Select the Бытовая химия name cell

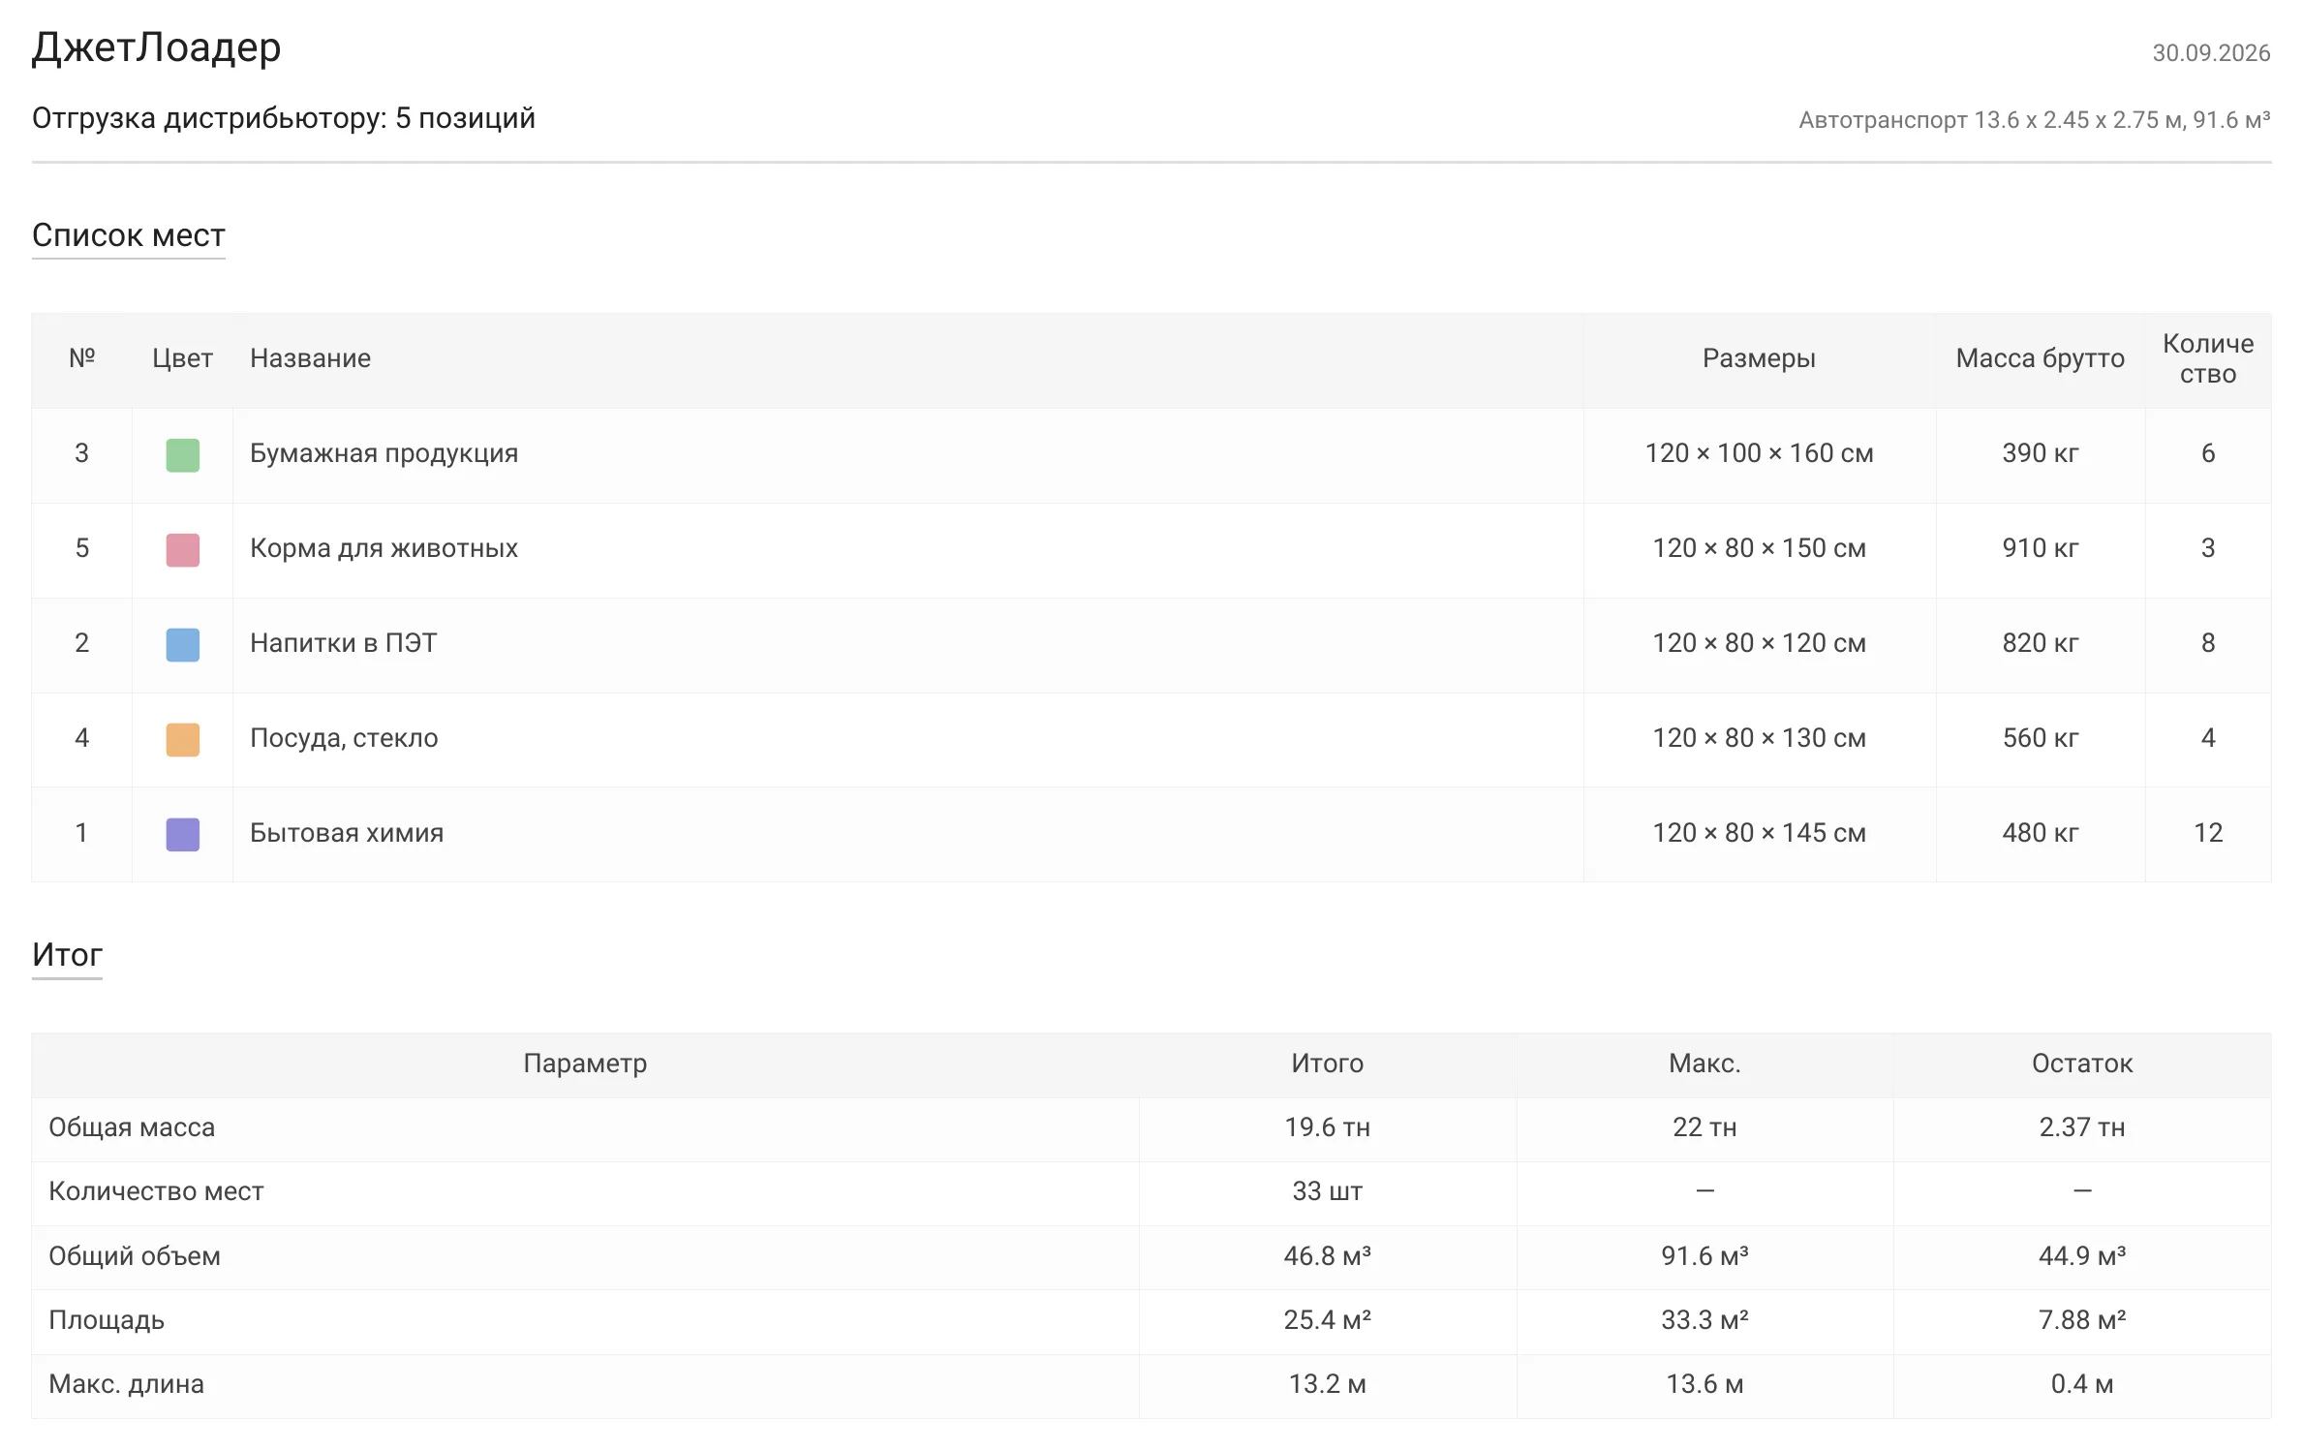tap(907, 834)
